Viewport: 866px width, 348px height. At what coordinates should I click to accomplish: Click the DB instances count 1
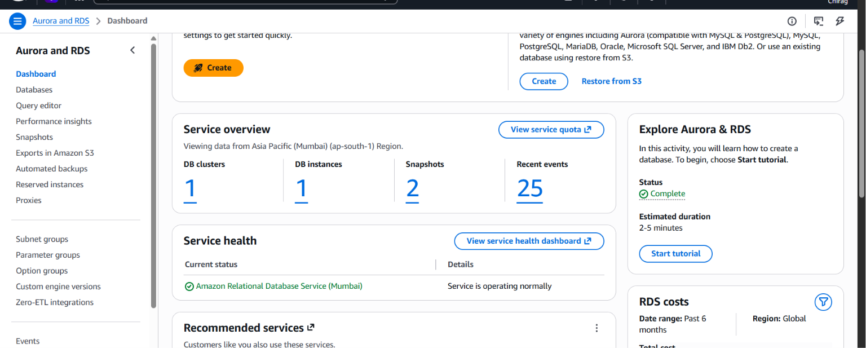point(302,189)
